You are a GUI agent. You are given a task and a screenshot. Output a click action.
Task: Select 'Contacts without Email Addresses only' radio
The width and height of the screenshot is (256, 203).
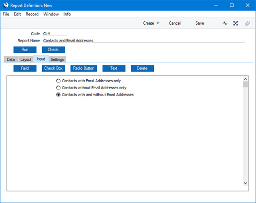pos(59,88)
